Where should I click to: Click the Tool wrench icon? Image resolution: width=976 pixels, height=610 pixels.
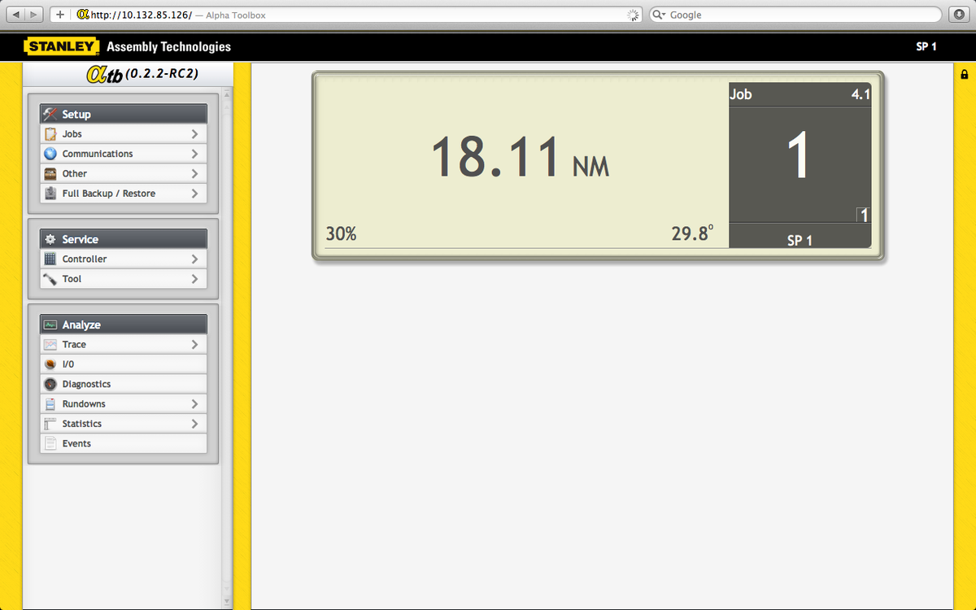[50, 279]
